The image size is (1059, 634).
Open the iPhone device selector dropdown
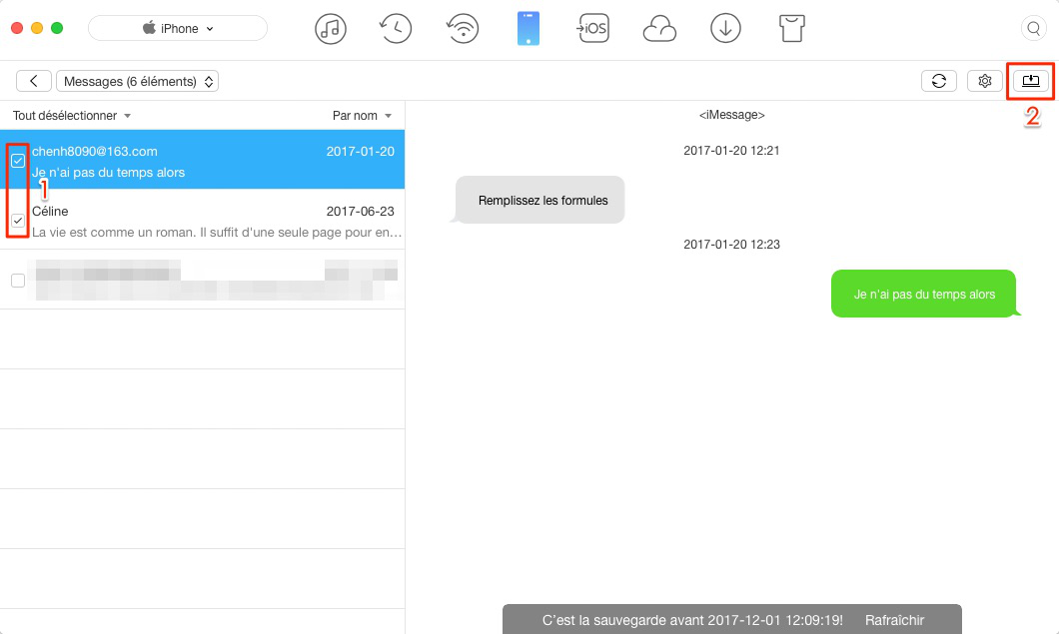178,28
